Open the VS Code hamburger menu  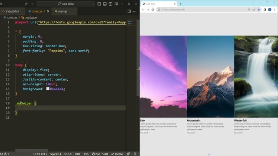pos(1,4)
